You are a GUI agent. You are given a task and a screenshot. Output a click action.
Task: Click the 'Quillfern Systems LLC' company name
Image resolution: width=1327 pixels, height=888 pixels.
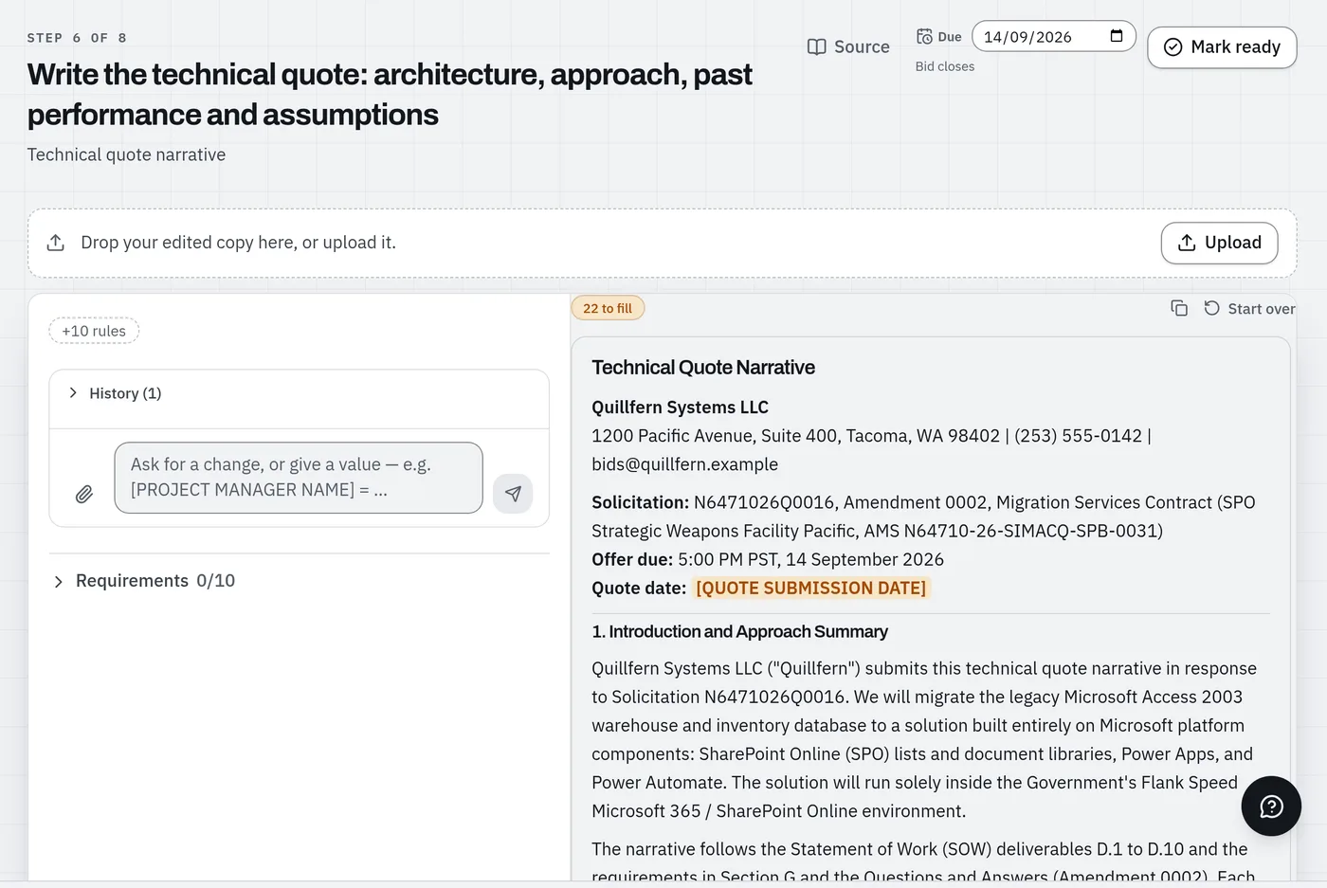pos(680,408)
